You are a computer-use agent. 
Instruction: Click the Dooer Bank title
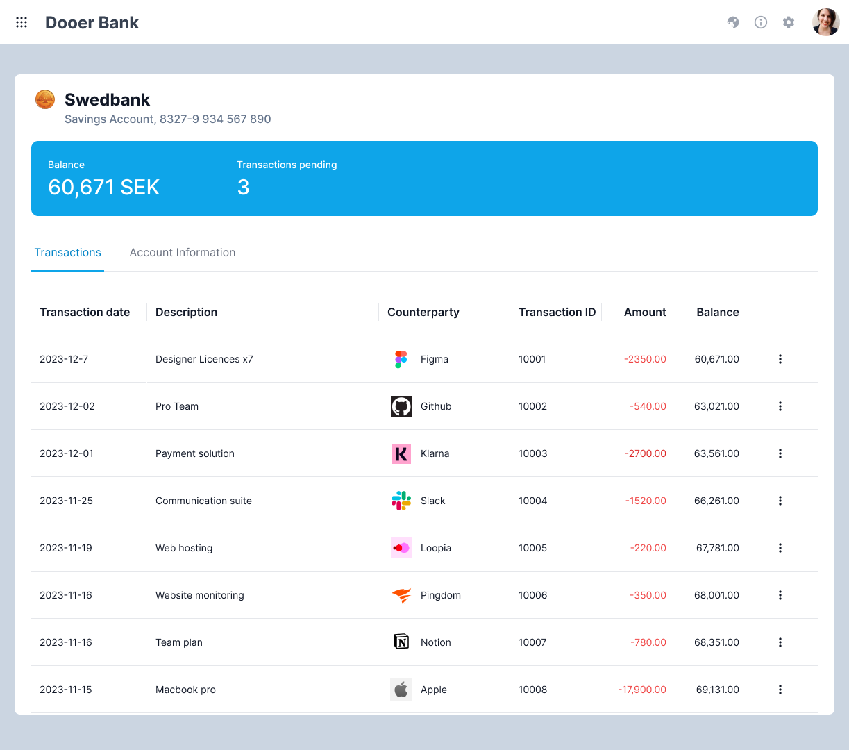(x=92, y=23)
